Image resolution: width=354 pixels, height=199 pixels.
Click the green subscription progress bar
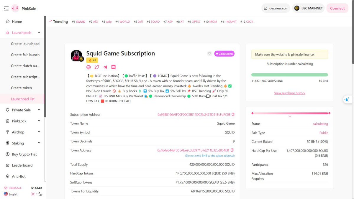pos(289,75)
